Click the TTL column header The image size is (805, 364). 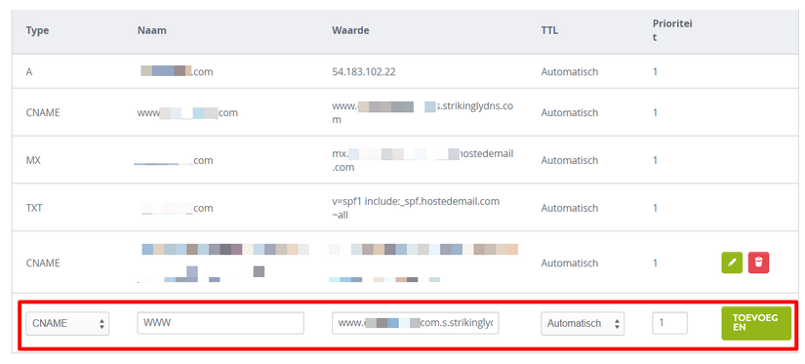[x=549, y=30]
